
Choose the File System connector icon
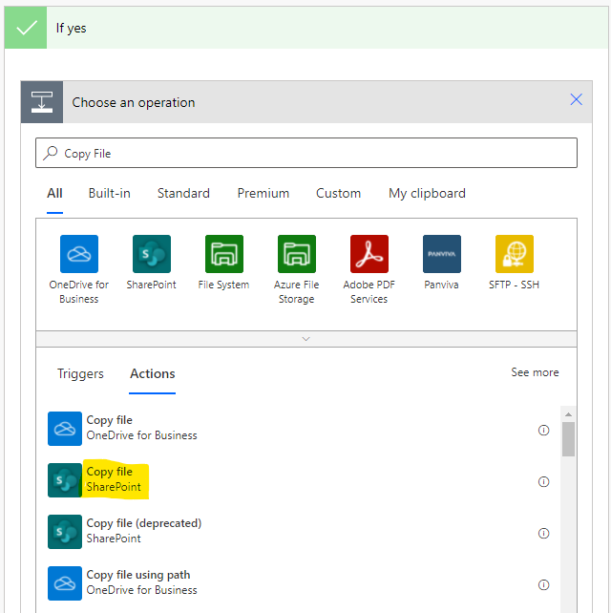224,254
